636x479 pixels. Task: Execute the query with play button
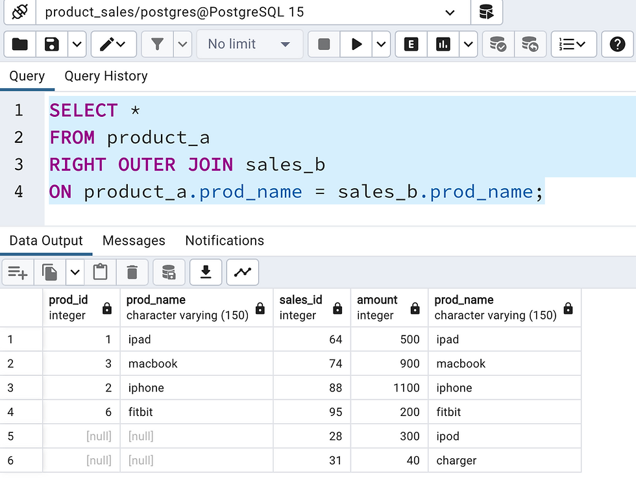(356, 43)
